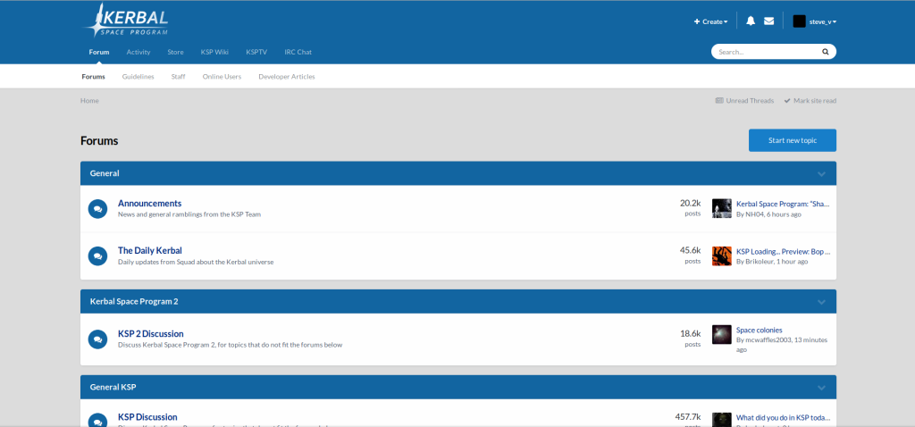Click Mark site read link
Screen dimensions: 915x427
[x=810, y=100]
